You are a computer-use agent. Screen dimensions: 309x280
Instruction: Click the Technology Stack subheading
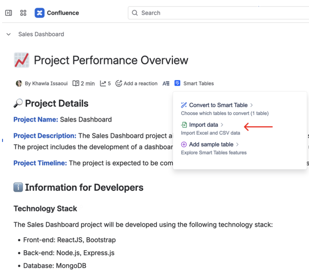tap(45, 209)
